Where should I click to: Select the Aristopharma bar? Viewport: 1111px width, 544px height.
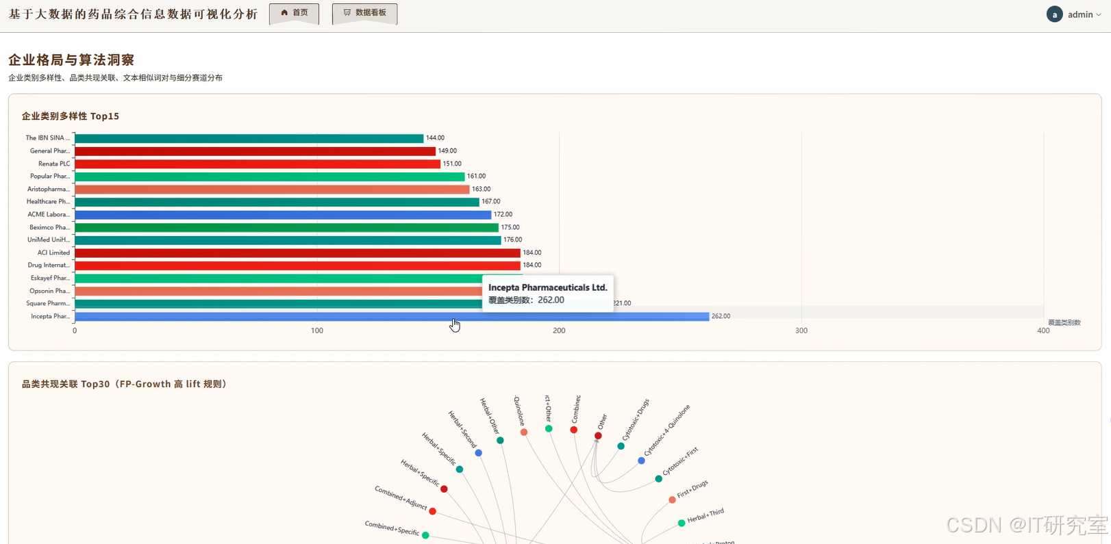273,190
